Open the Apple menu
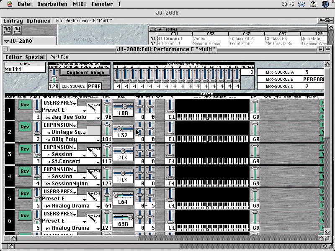The height and width of the screenshot is (251, 335). point(9,4)
